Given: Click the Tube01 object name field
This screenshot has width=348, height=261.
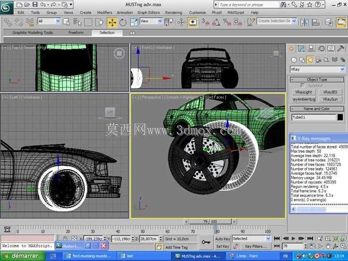Looking at the screenshot, I should pos(314,117).
